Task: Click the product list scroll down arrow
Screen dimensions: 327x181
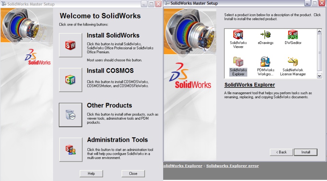Action: (x=320, y=76)
